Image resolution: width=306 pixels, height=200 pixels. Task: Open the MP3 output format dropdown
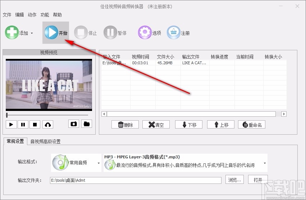[x=185, y=163]
